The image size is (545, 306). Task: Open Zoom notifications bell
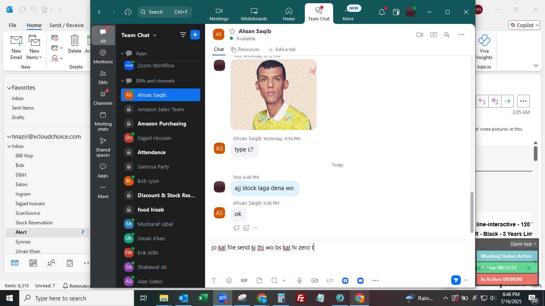pos(382,12)
